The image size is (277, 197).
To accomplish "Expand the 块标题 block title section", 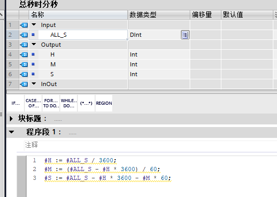I will 11,119.
